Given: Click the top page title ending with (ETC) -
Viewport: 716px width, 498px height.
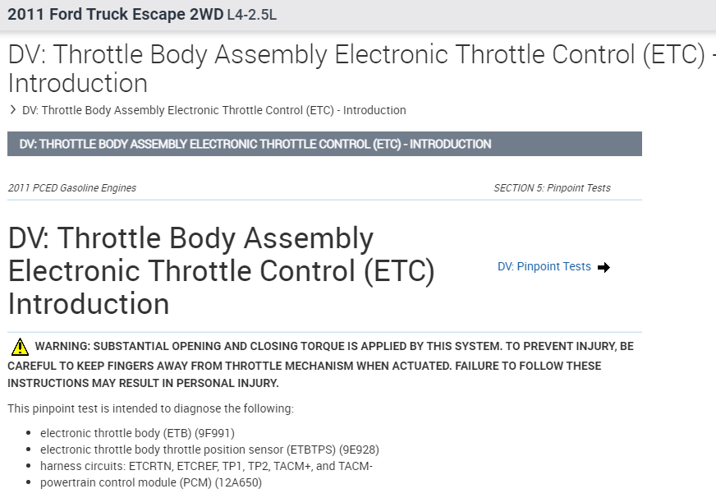Looking at the screenshot, I should coord(361,55).
